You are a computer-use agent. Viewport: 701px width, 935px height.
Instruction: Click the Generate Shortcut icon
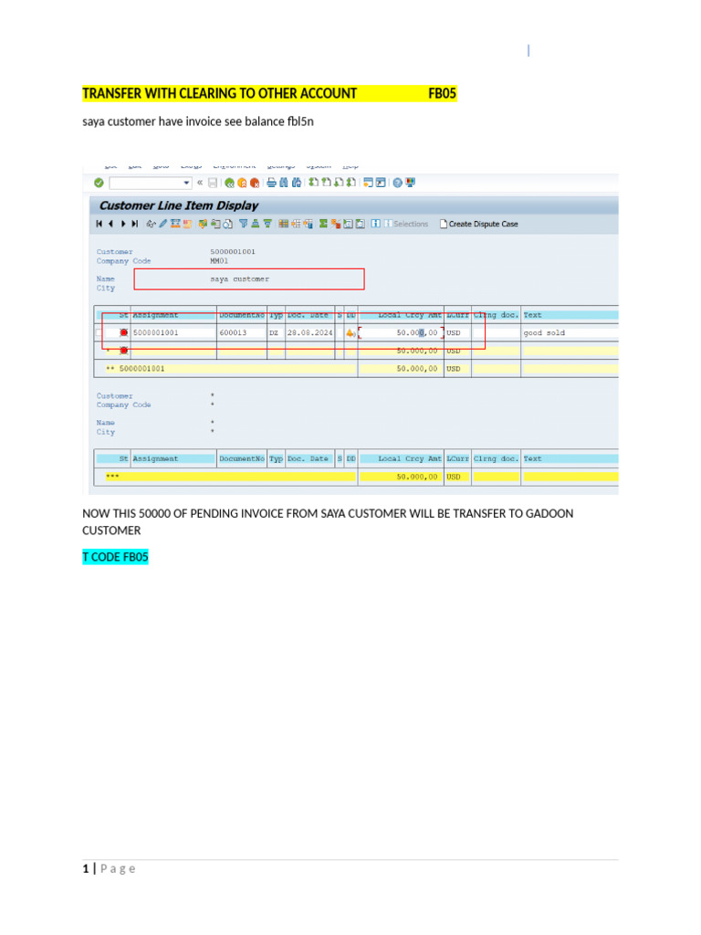[x=381, y=183]
